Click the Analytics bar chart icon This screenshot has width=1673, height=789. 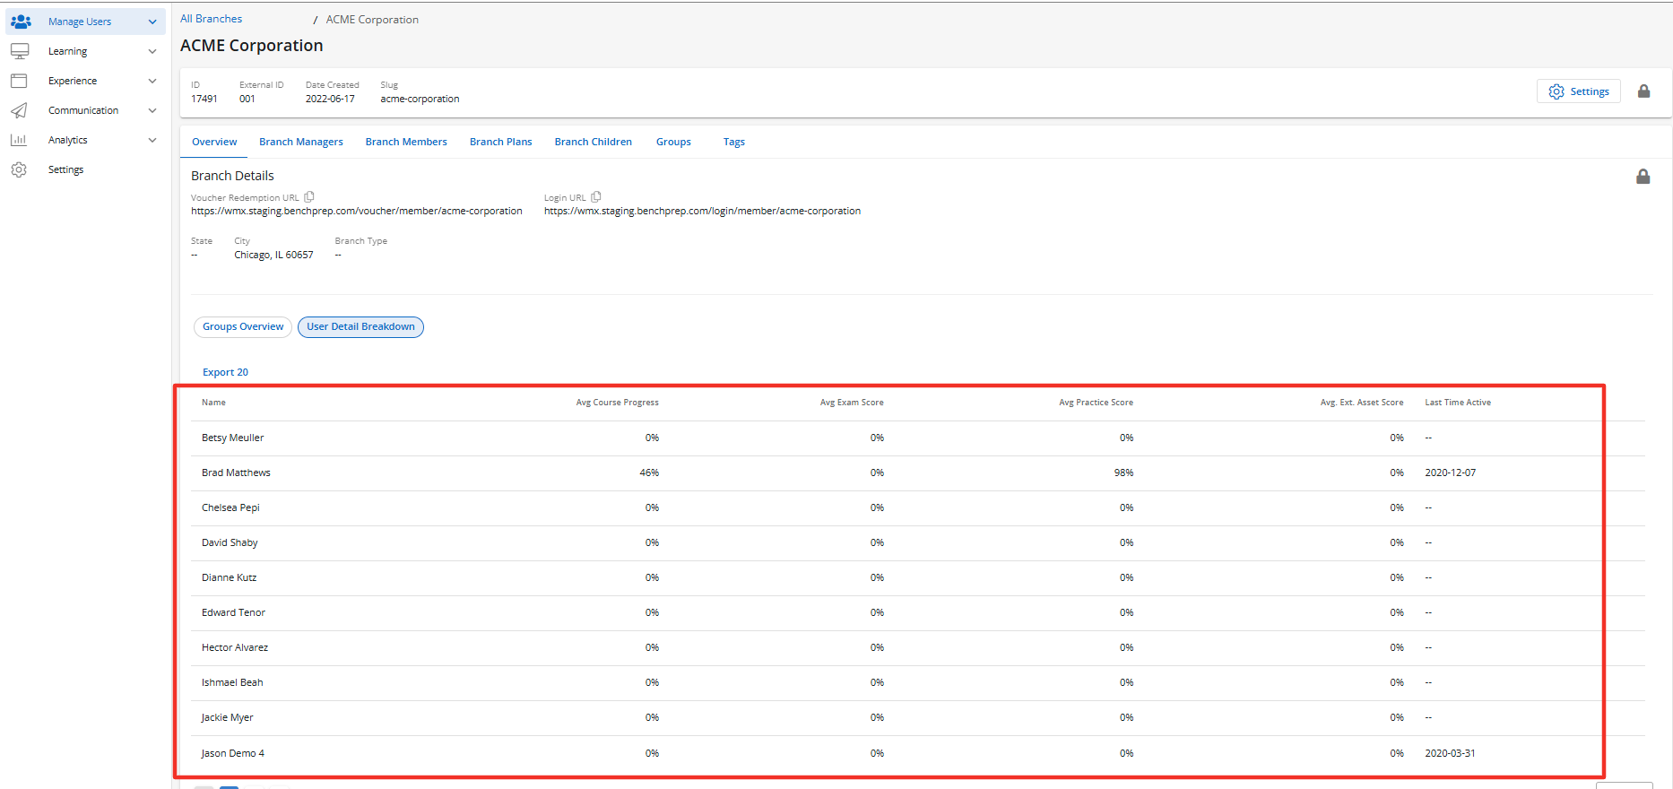(19, 140)
